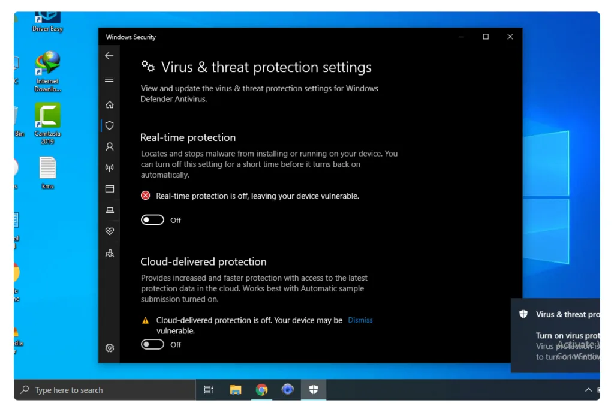Open the Home section in sidebar
Viewport: 614px width, 412px height.
pos(110,104)
